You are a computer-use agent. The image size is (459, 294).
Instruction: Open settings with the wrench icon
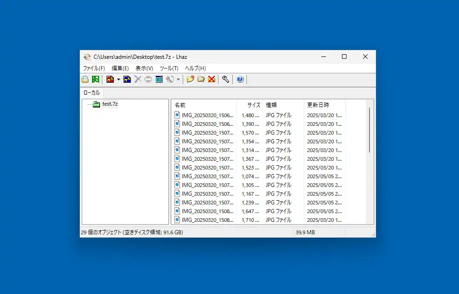[x=225, y=79]
